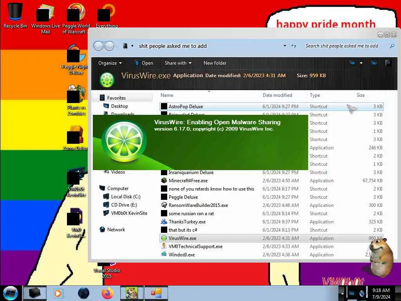
Task: Refresh the folder with the refresh icon
Action: [x=294, y=46]
